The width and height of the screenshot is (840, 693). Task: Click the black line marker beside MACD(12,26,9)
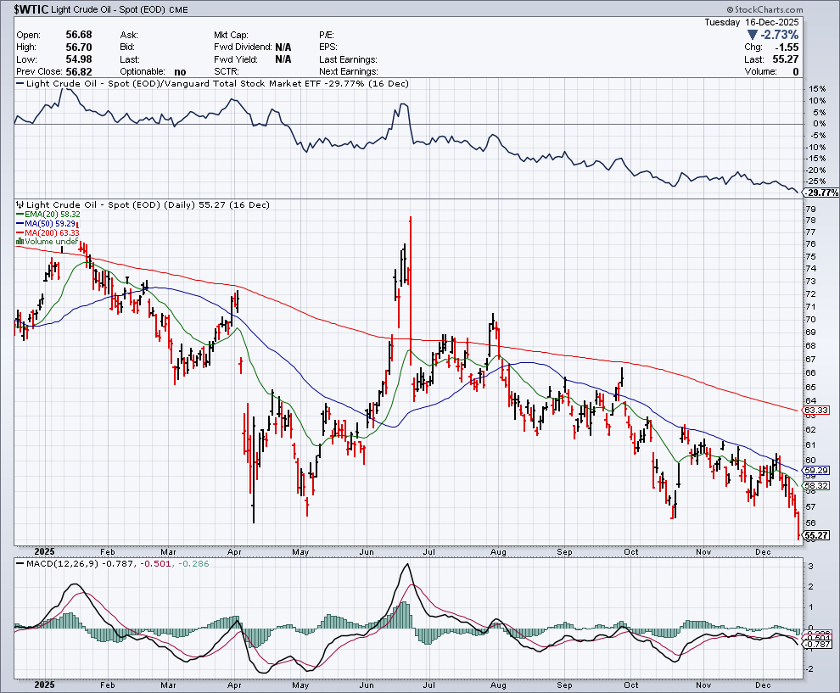click(x=20, y=564)
